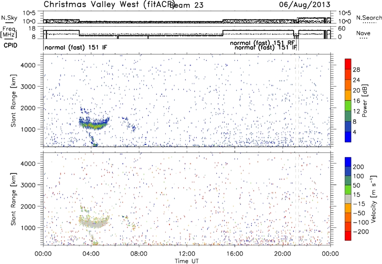
Task: Click the 'Slant Range [km]' label of velocity panel
Action: coord(13,199)
